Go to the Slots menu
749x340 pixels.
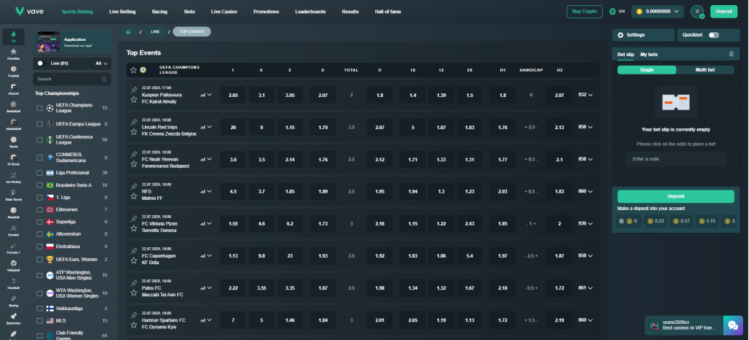(189, 12)
